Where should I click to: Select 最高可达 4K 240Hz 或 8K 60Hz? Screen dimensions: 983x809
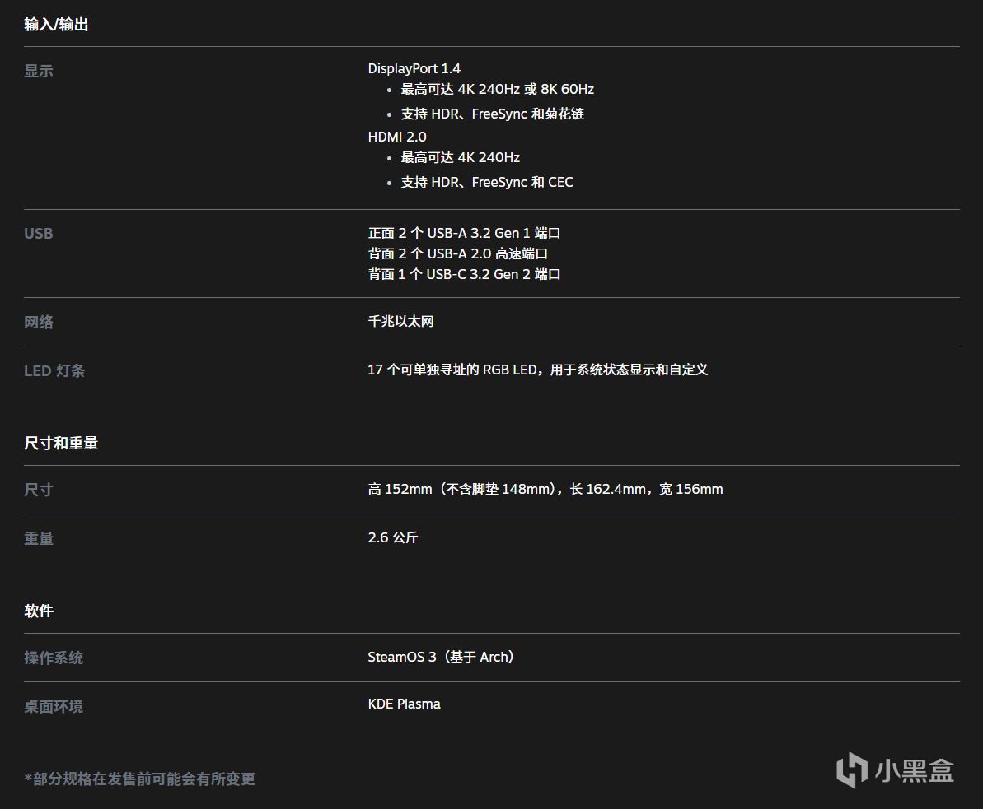click(x=497, y=89)
